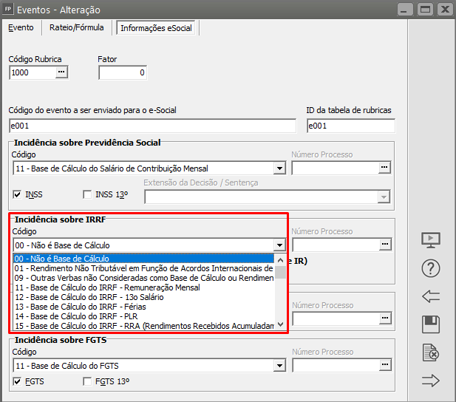Click the IRRF list scroll up arrow
The image size is (456, 402).
(280, 260)
